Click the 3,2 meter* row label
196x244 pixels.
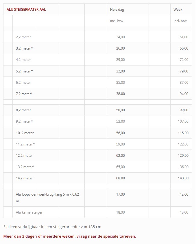tap(24, 48)
